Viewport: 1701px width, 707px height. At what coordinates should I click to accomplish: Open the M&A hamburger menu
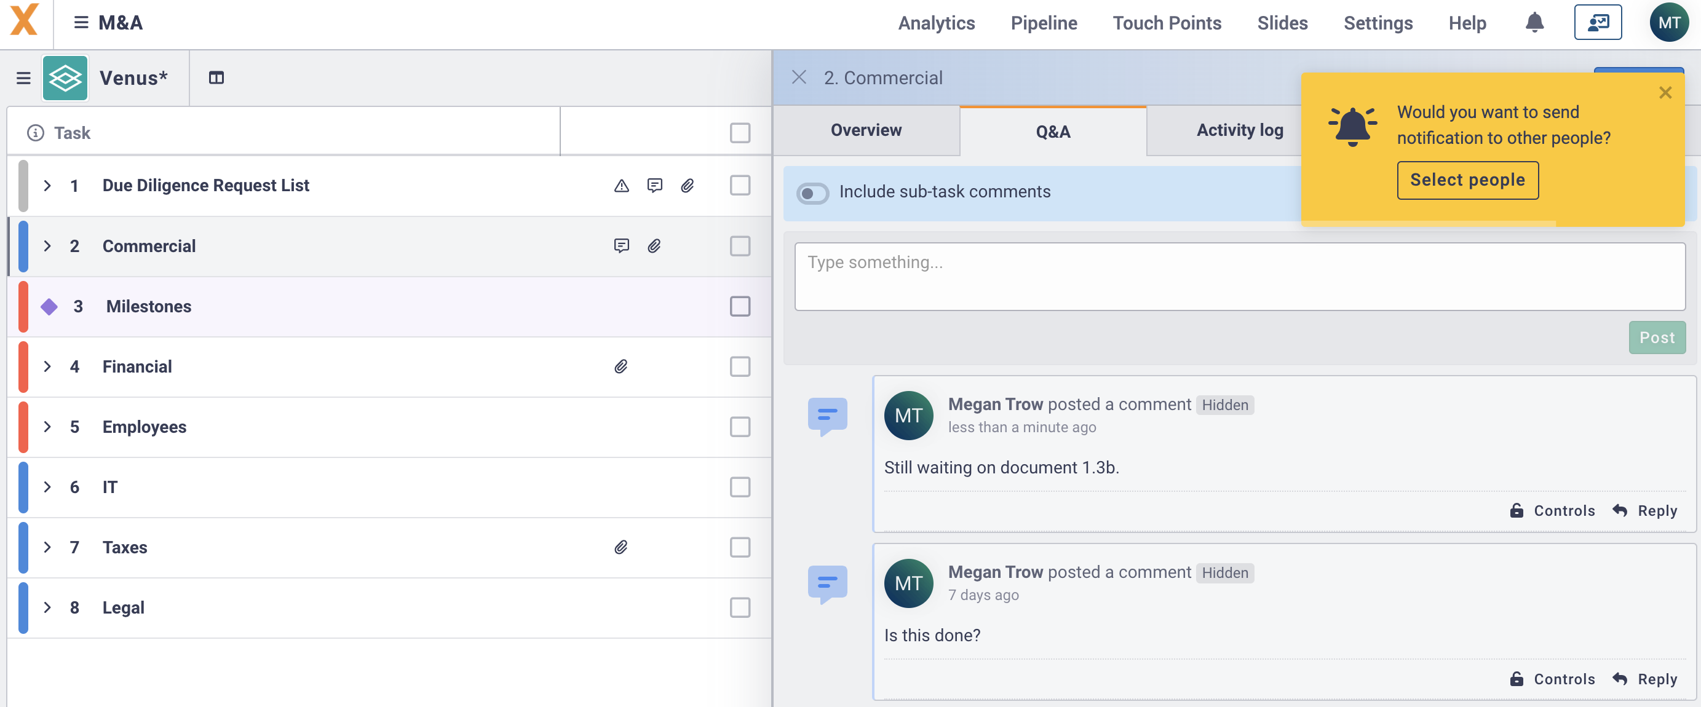pyautogui.click(x=81, y=23)
